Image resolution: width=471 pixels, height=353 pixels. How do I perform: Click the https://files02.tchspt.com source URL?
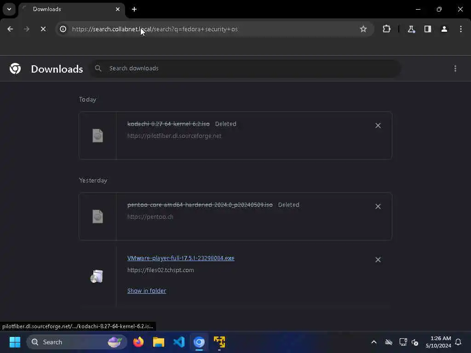pyautogui.click(x=161, y=270)
